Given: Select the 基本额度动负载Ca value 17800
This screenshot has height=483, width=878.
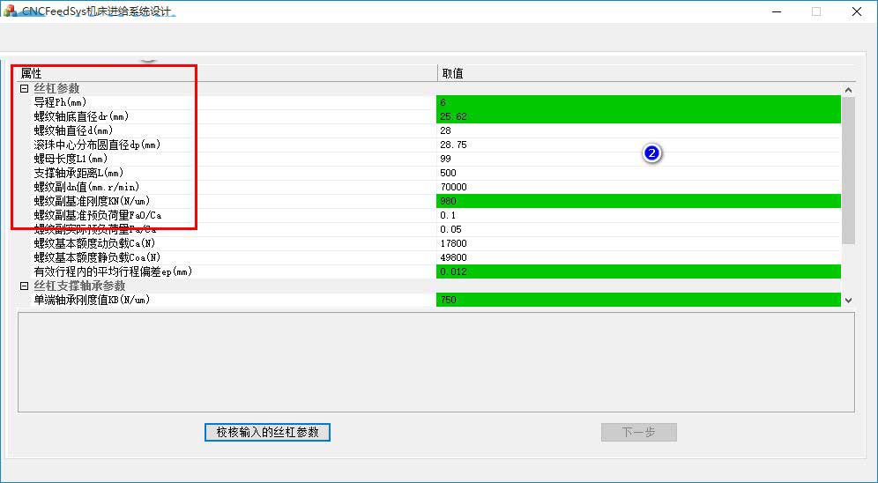Looking at the screenshot, I should (x=638, y=243).
